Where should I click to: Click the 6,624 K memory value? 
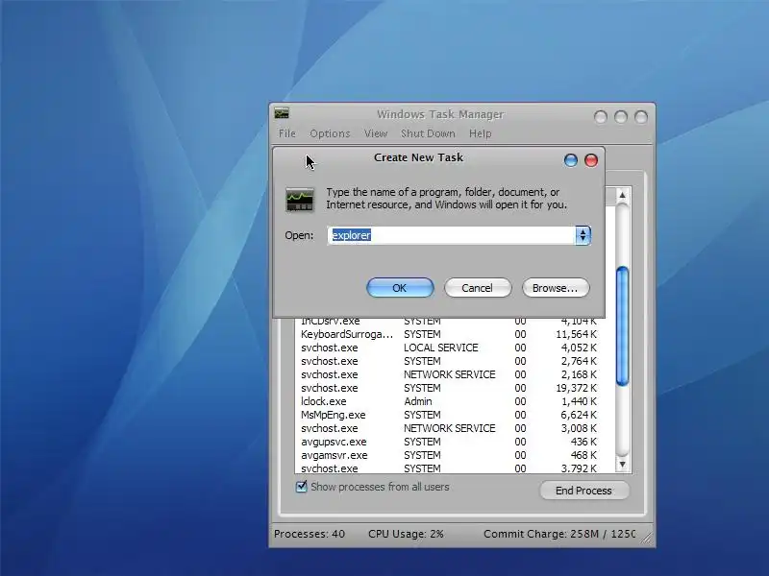(x=579, y=415)
